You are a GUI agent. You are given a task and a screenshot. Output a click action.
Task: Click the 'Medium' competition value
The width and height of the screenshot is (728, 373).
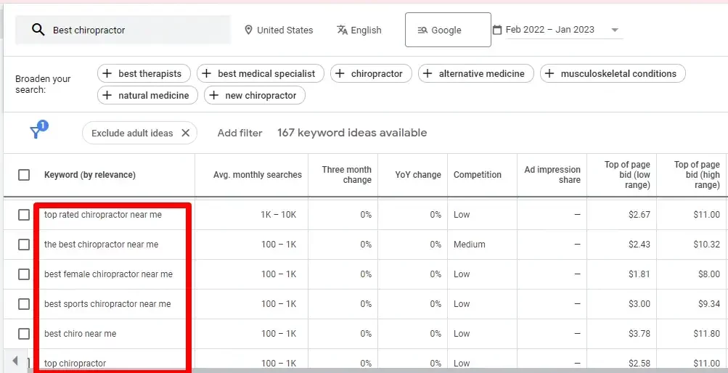pyautogui.click(x=470, y=245)
